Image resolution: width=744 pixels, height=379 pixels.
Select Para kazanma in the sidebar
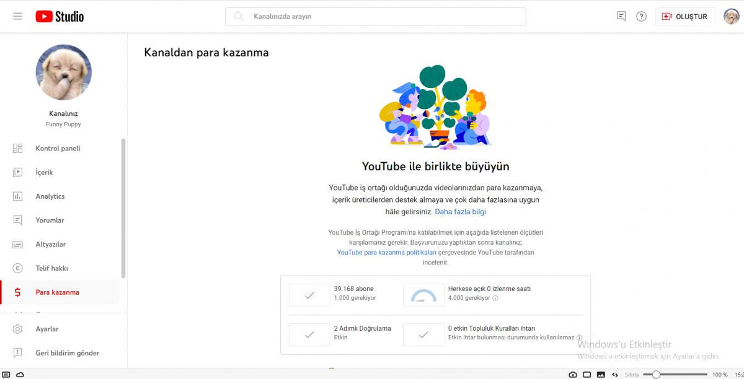tap(60, 292)
